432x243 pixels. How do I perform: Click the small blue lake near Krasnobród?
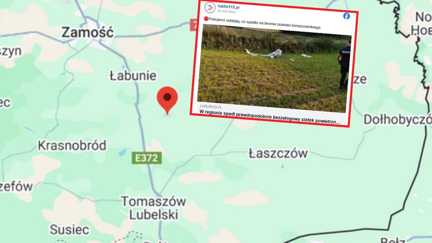[x=123, y=153]
